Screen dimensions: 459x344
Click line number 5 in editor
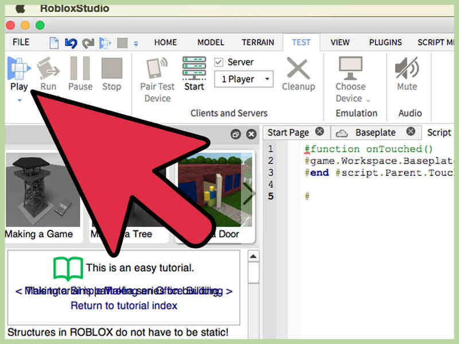[x=271, y=196]
